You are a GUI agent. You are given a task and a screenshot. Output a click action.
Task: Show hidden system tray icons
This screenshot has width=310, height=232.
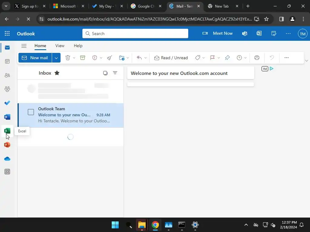246,225
